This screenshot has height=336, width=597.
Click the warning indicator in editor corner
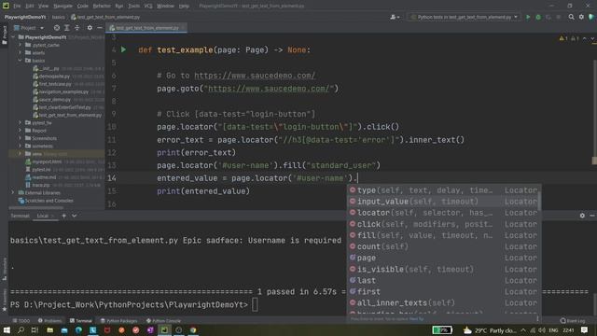tap(563, 38)
